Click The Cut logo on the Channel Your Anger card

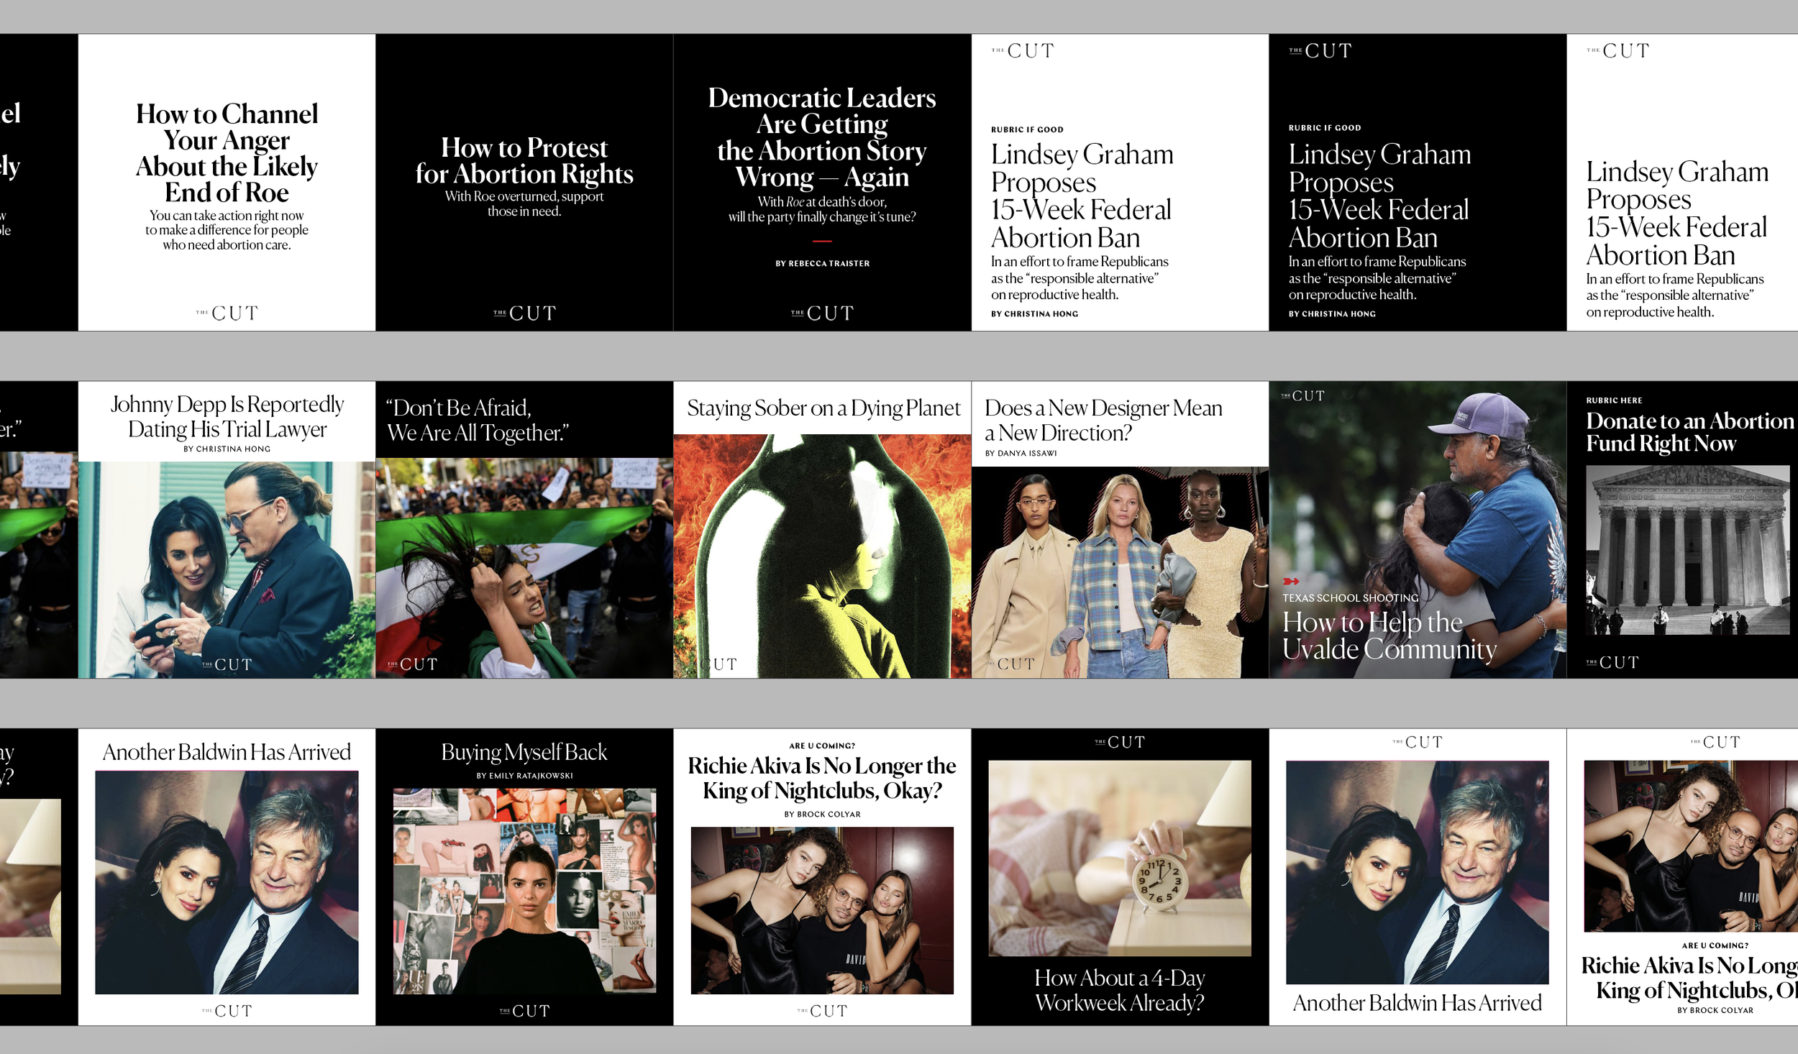click(x=227, y=313)
